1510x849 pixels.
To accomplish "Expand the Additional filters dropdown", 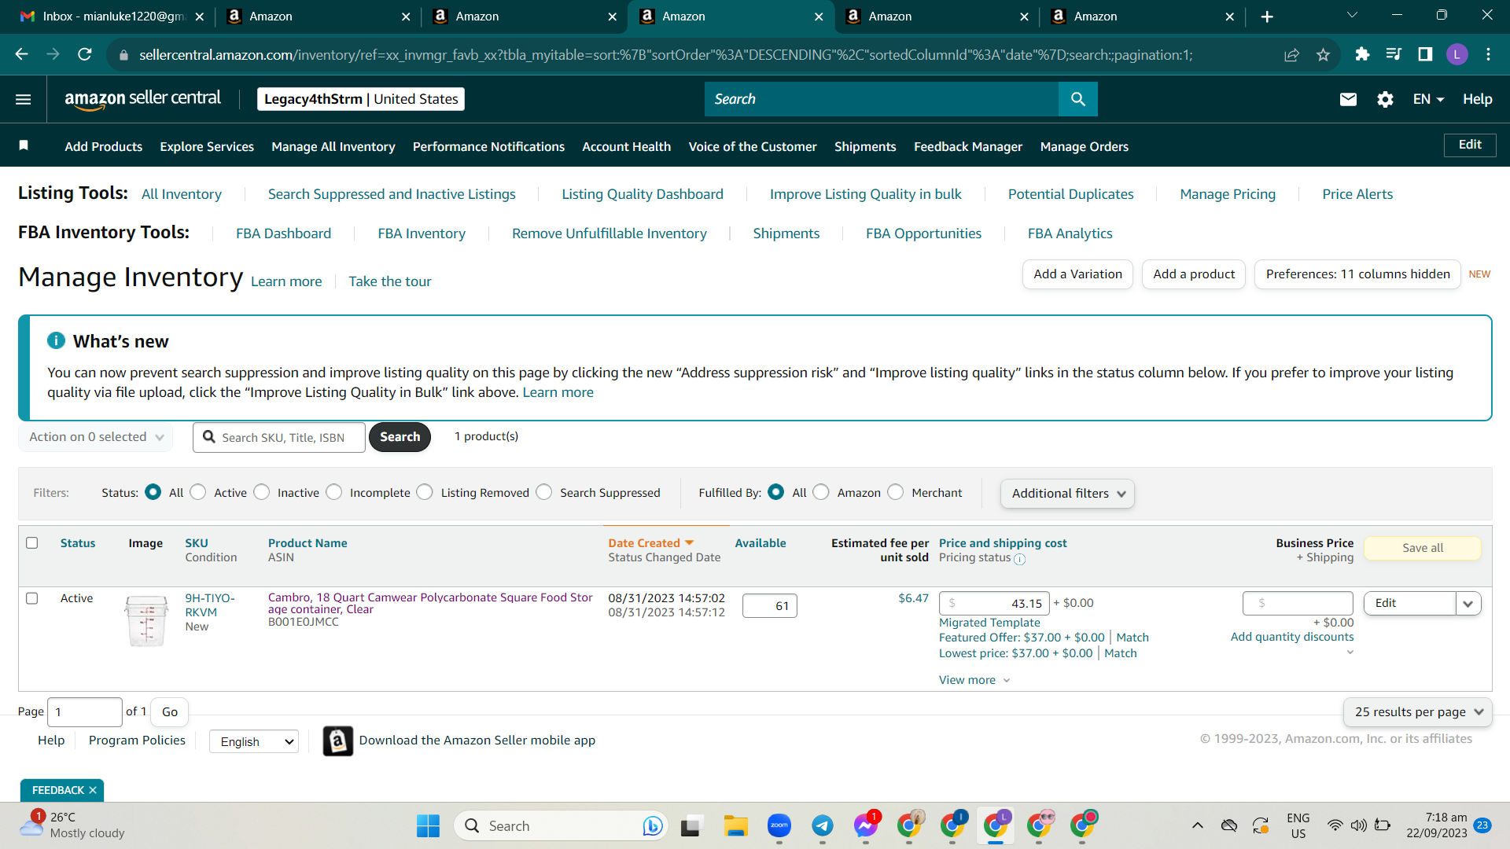I will [1067, 494].
